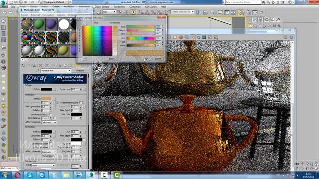Open Windows Start button
Viewport: 319px width, 179px height.
click(5, 175)
